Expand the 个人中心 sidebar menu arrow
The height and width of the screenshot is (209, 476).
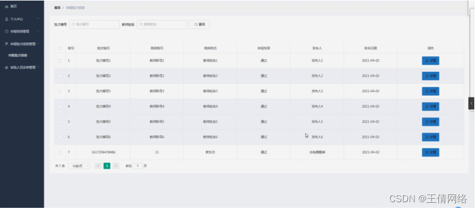[x=38, y=19]
